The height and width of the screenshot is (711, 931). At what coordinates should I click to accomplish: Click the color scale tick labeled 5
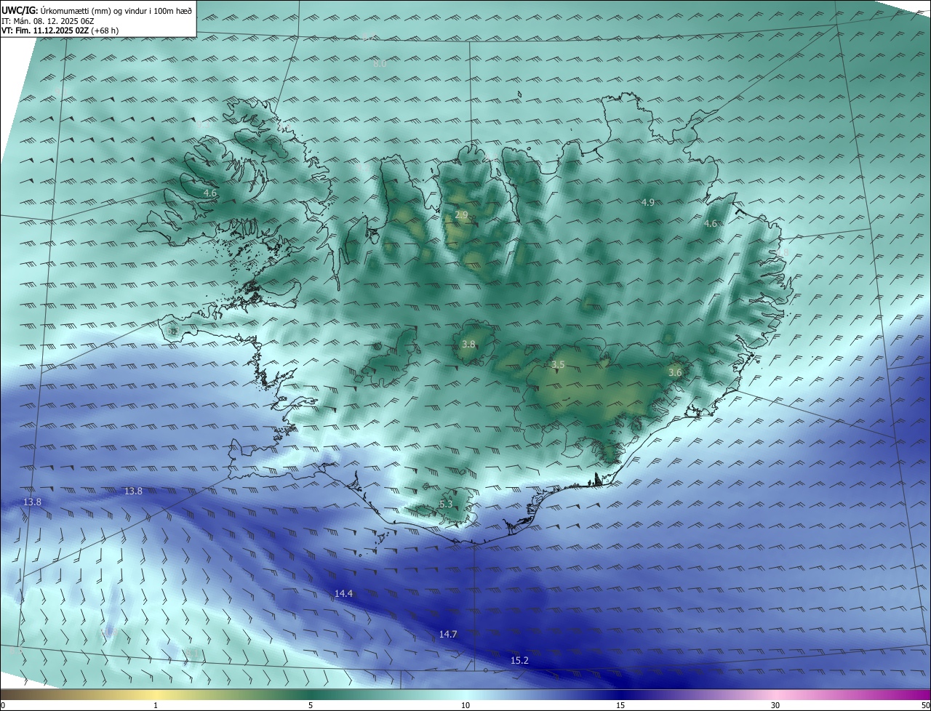click(x=311, y=705)
